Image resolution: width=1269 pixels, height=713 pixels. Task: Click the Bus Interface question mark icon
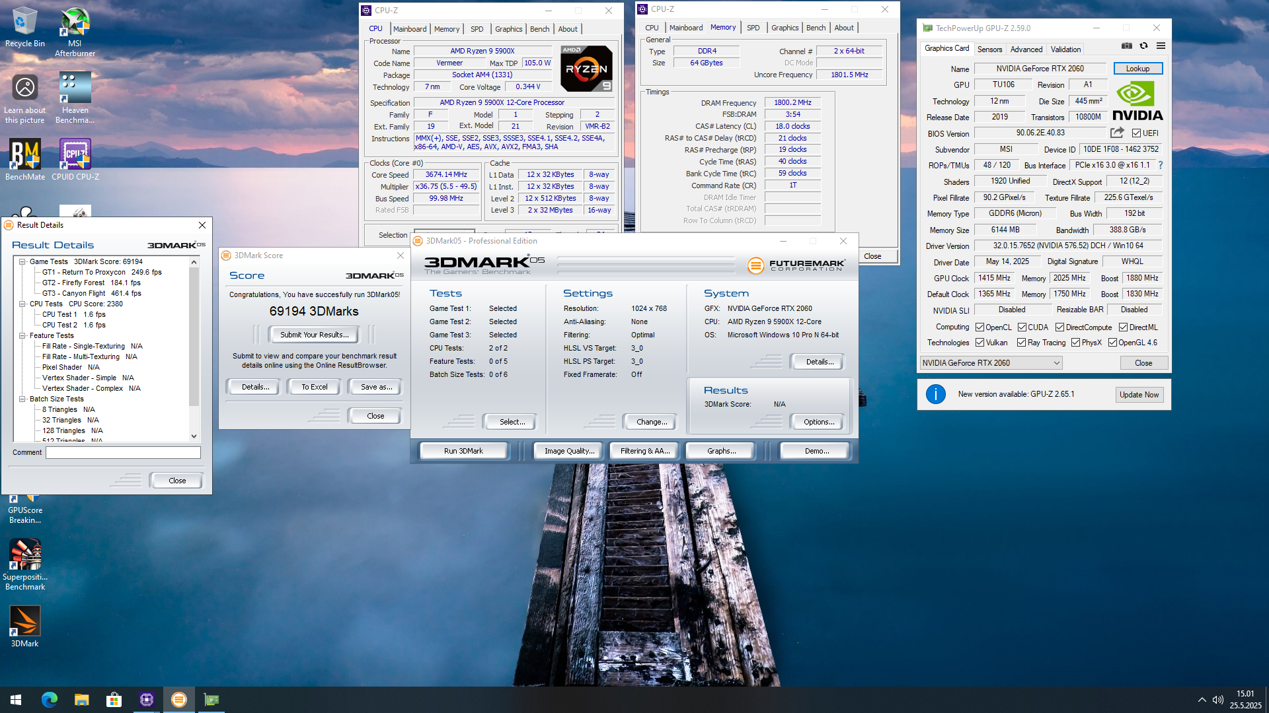tap(1161, 165)
